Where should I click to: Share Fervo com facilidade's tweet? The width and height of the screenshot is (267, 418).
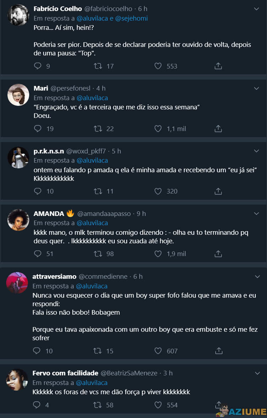point(218,405)
